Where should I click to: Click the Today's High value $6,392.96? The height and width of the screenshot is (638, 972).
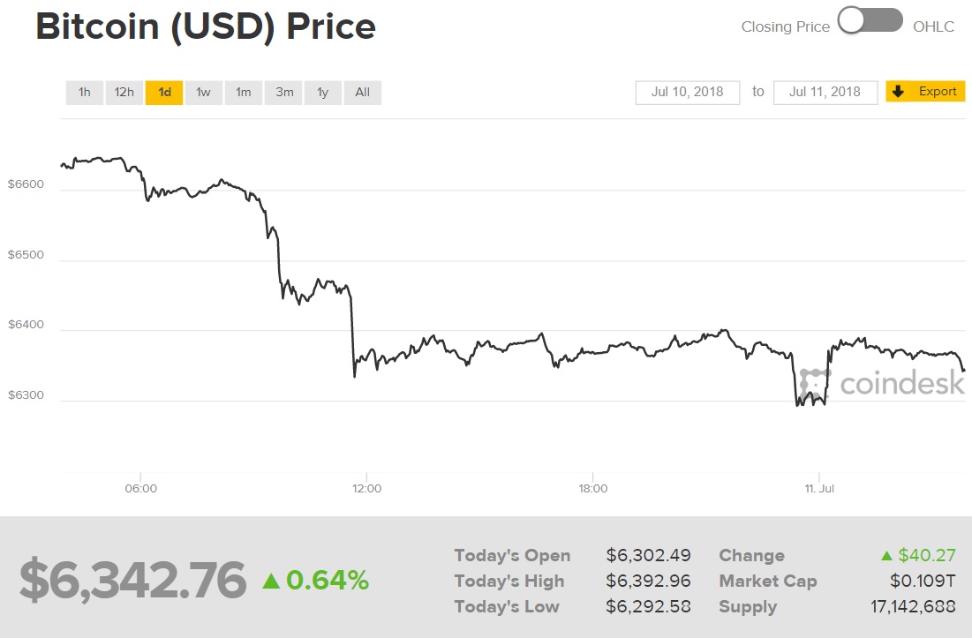[650, 581]
